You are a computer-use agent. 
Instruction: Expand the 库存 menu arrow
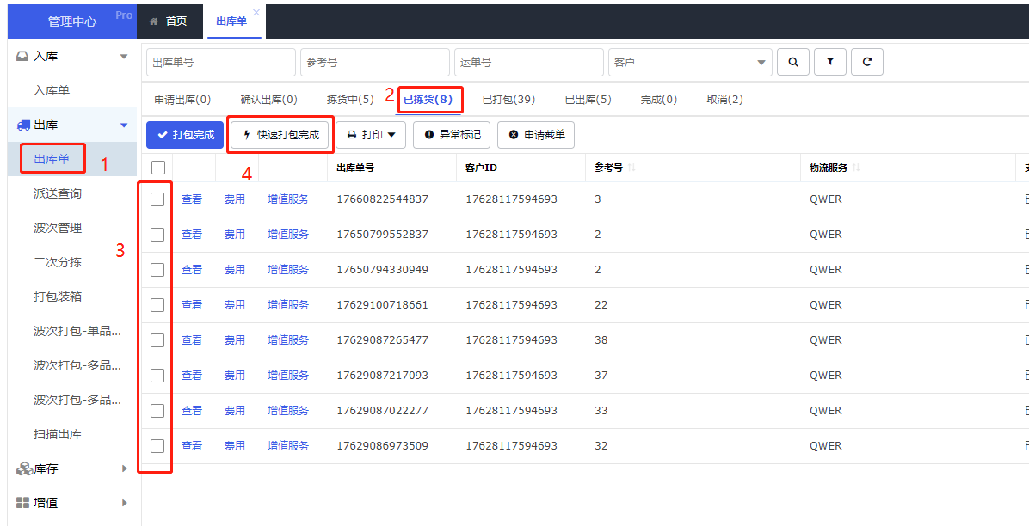[125, 469]
